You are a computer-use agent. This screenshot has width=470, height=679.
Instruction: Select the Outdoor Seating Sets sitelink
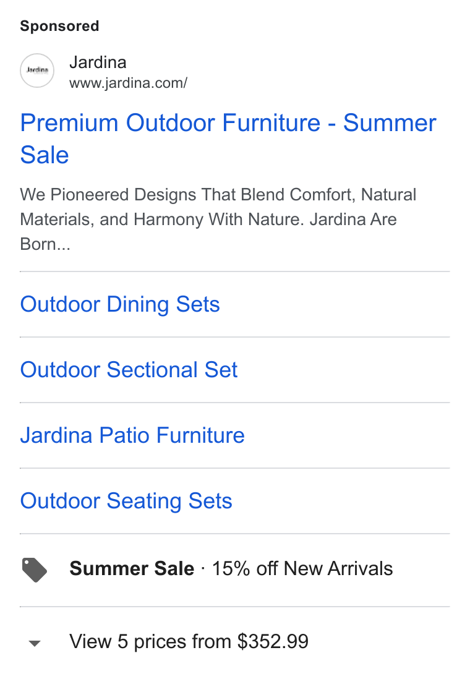point(127,501)
